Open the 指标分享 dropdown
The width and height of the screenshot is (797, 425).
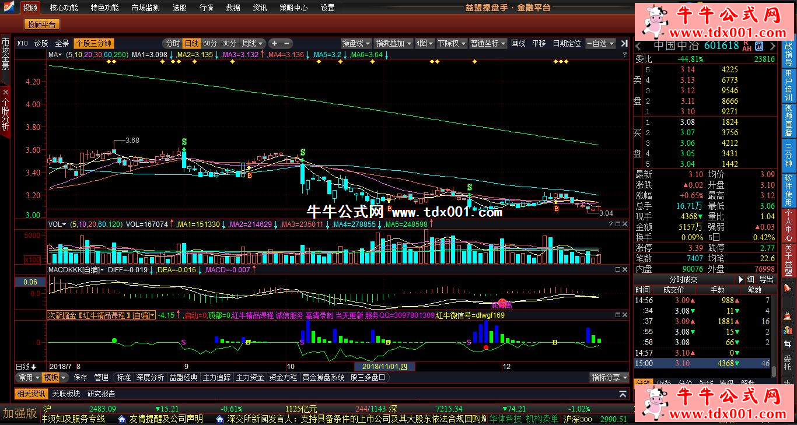(609, 378)
